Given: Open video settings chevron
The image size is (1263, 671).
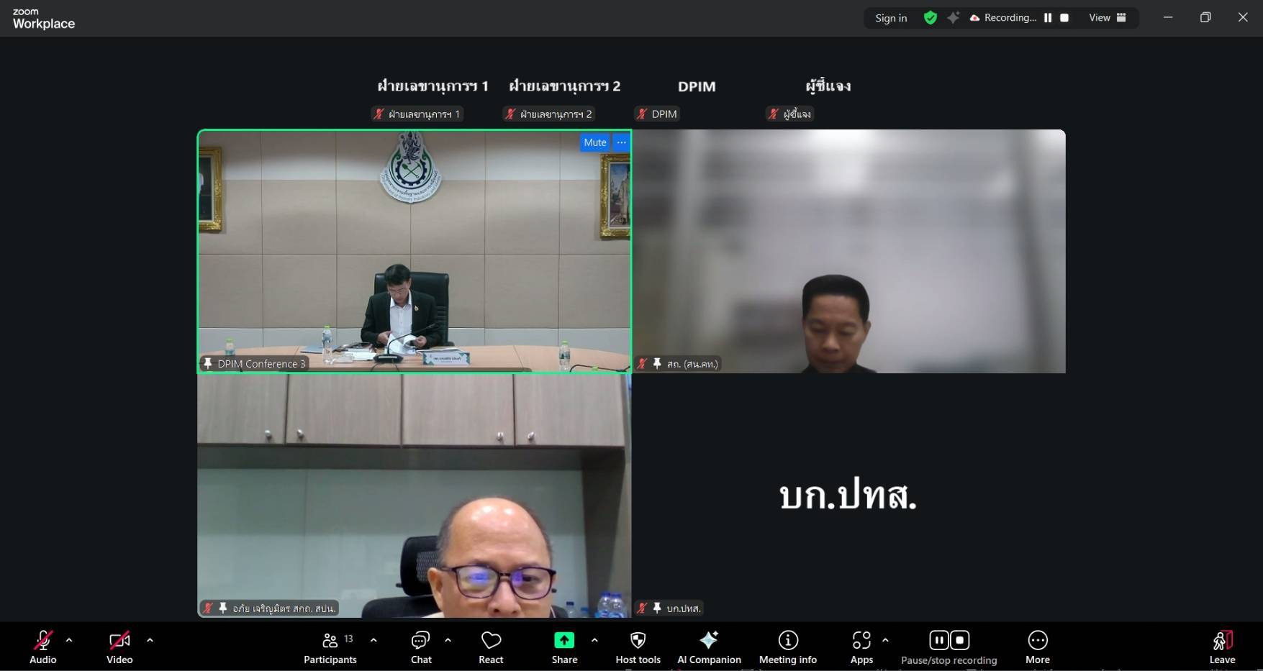Looking at the screenshot, I should [150, 639].
